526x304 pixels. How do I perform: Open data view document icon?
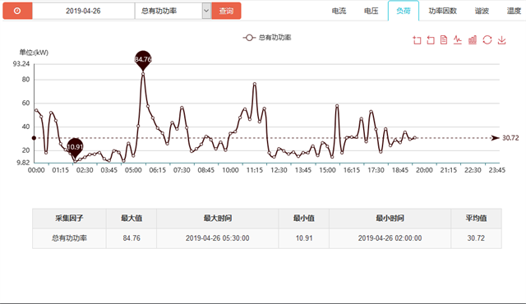(x=444, y=40)
